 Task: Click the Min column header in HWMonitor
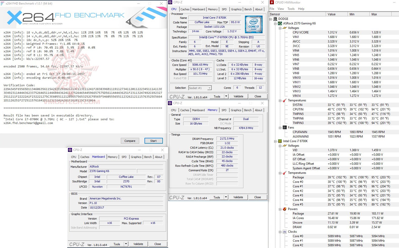(x=359, y=14)
